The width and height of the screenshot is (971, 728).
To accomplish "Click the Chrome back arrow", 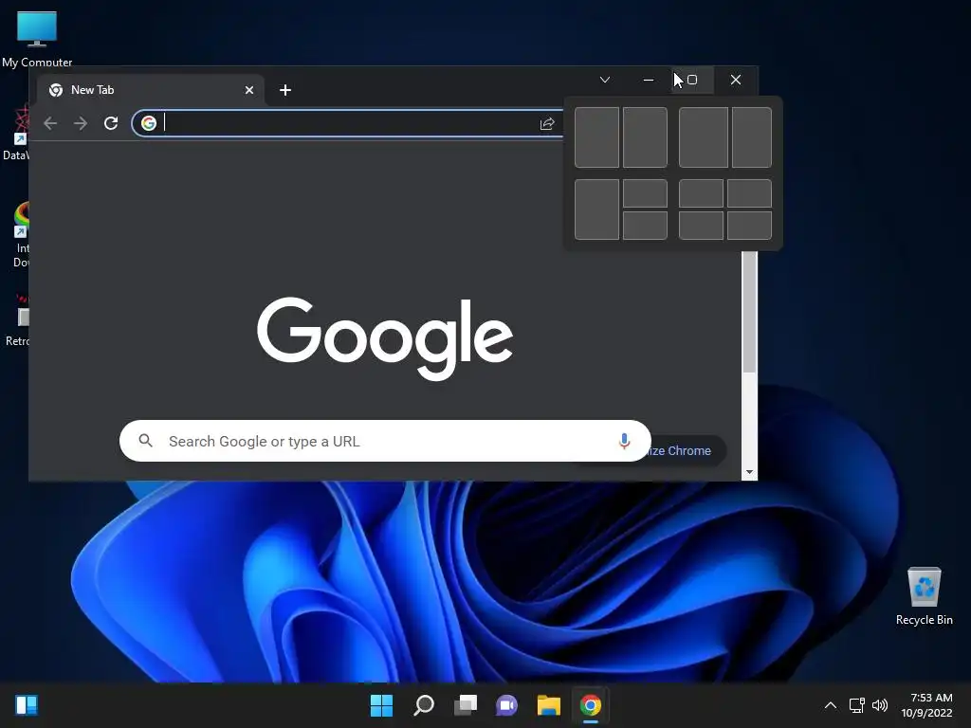I will (x=50, y=123).
